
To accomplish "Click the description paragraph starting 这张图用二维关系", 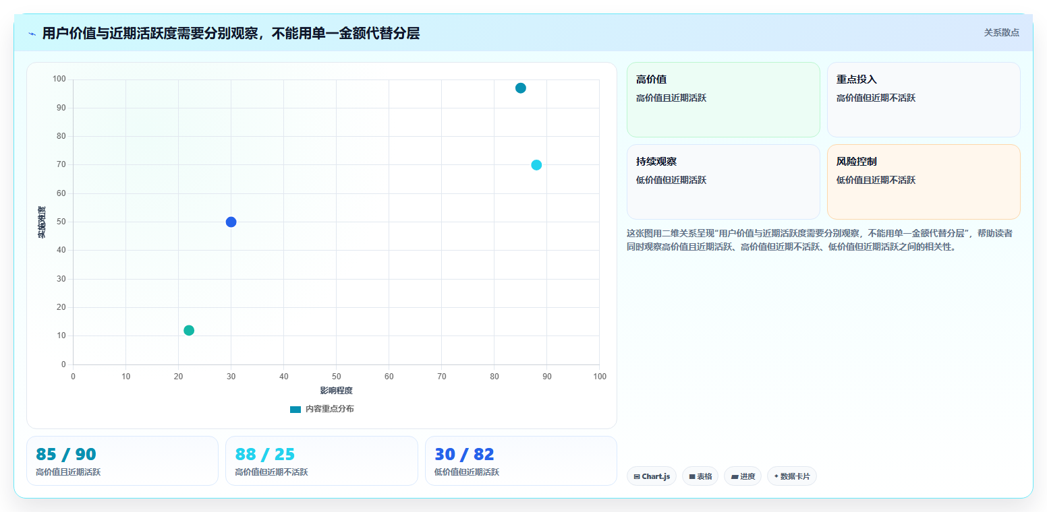I will (x=820, y=240).
